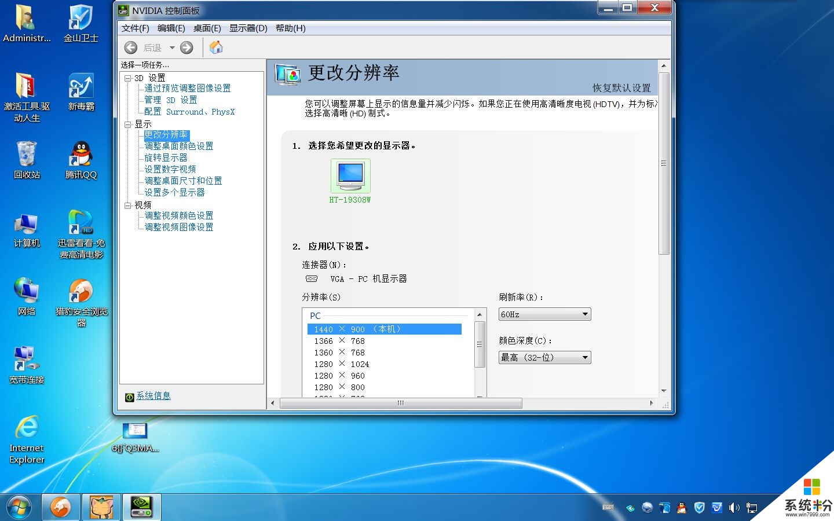834x521 pixels.
Task: Click the main panel vertical scrollbar thumb
Action: (x=664, y=163)
